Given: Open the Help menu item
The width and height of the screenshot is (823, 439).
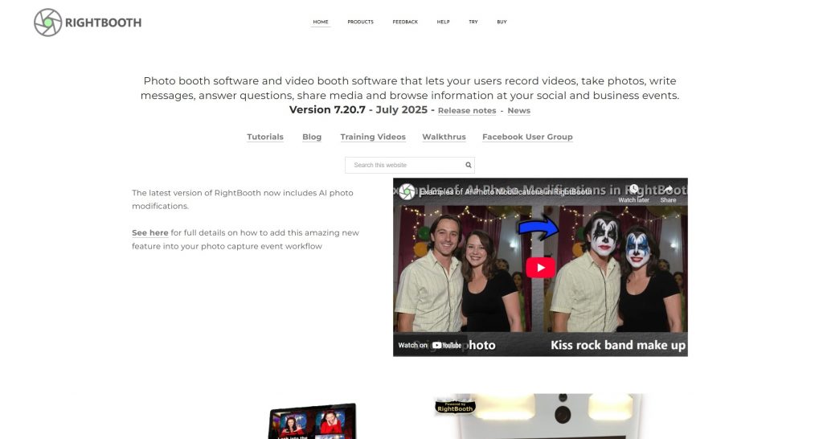Looking at the screenshot, I should coord(443,22).
